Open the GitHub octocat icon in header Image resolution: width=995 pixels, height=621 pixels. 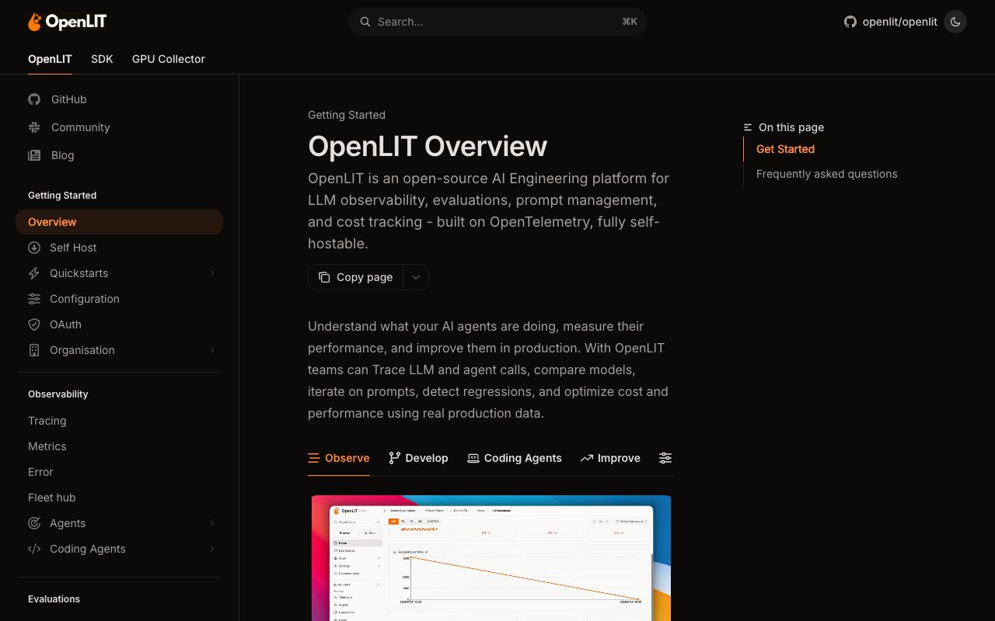coord(850,22)
